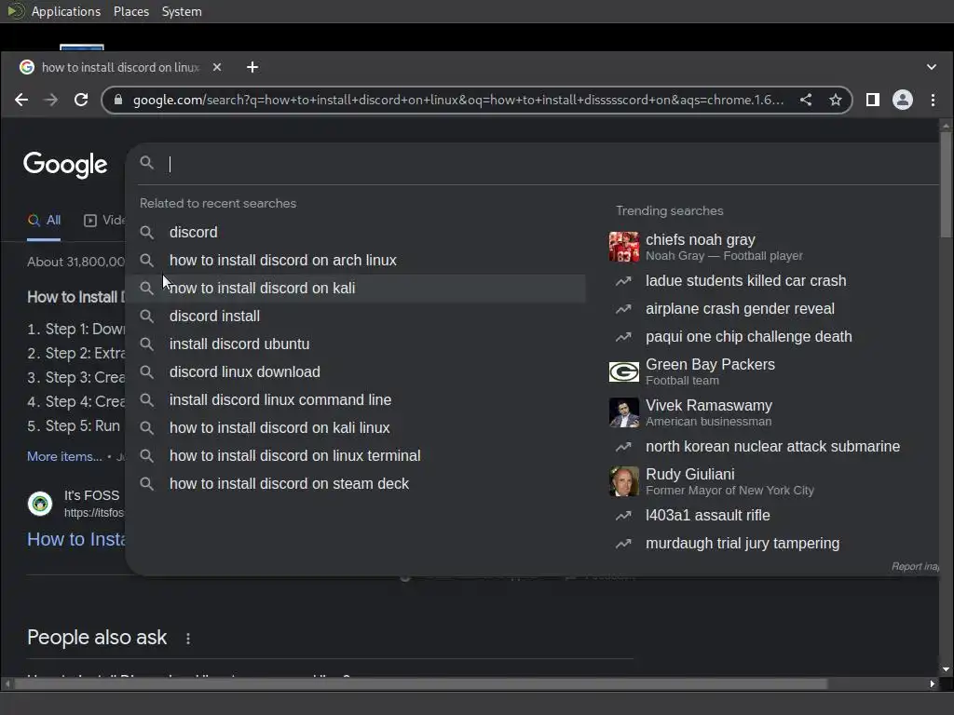This screenshot has height=715, width=954.
Task: Pick 'how to install discord on kali linux'
Action: pyautogui.click(x=356, y=428)
